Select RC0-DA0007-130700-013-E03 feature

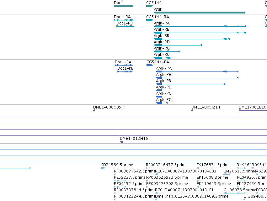tap(157, 174)
